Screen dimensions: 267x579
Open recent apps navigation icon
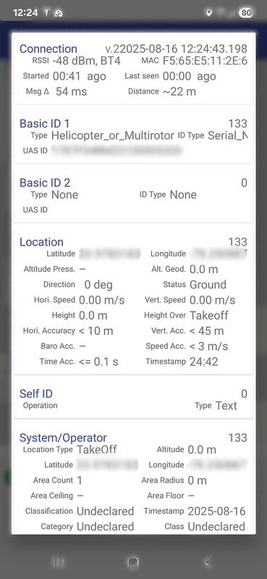pyautogui.click(x=59, y=562)
